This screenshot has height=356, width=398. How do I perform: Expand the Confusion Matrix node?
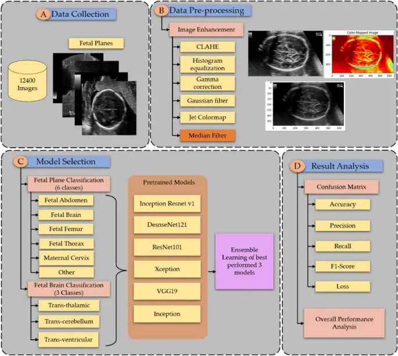pyautogui.click(x=342, y=187)
